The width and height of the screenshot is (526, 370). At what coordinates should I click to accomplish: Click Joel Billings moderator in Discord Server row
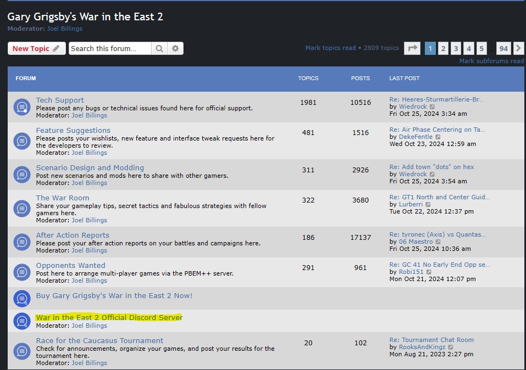(89, 326)
